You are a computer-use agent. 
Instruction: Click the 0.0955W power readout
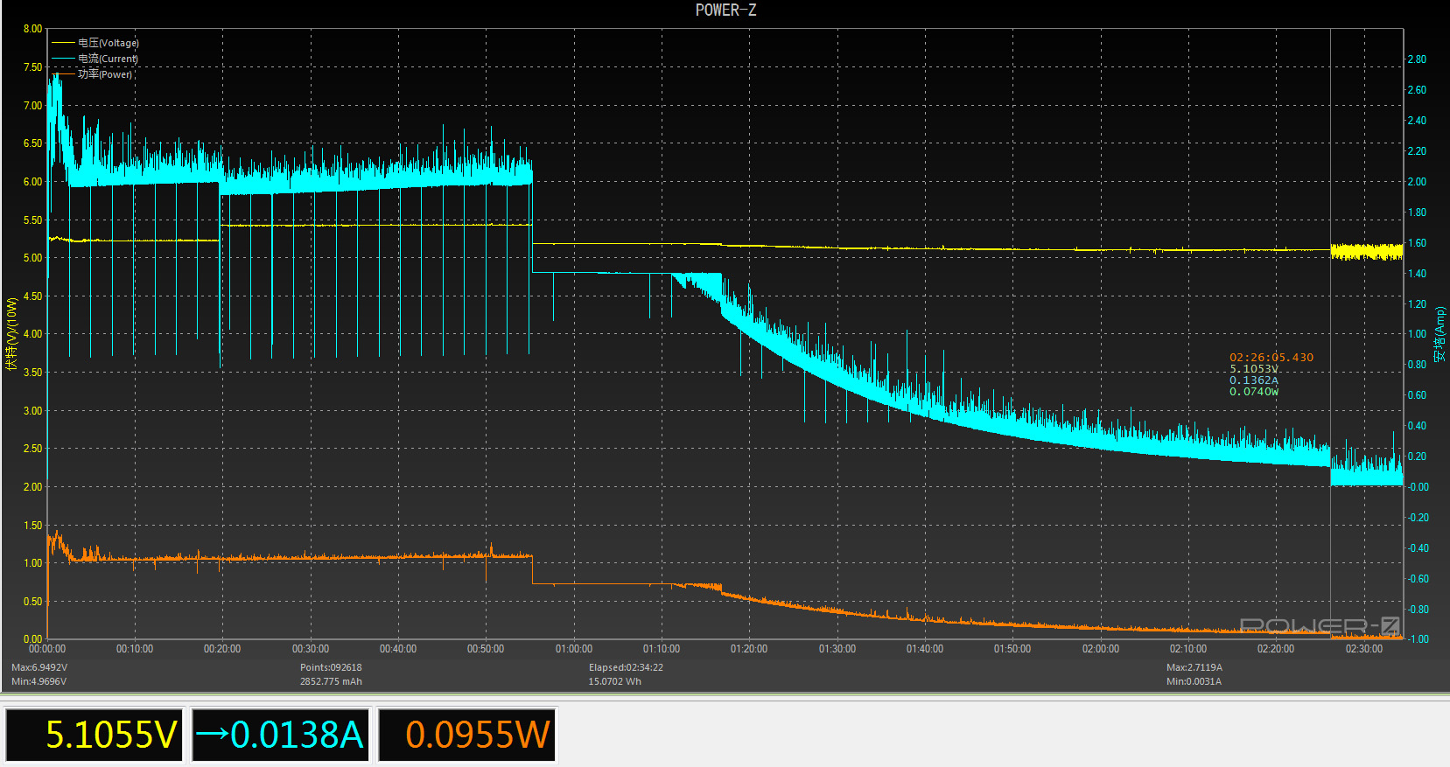pos(478,735)
